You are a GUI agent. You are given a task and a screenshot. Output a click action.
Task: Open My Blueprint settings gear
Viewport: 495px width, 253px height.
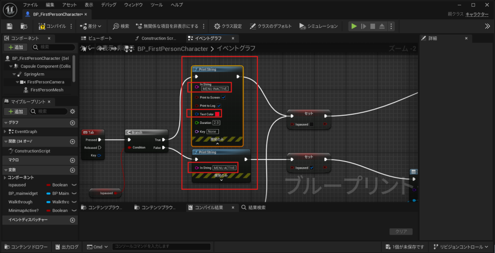pos(73,111)
